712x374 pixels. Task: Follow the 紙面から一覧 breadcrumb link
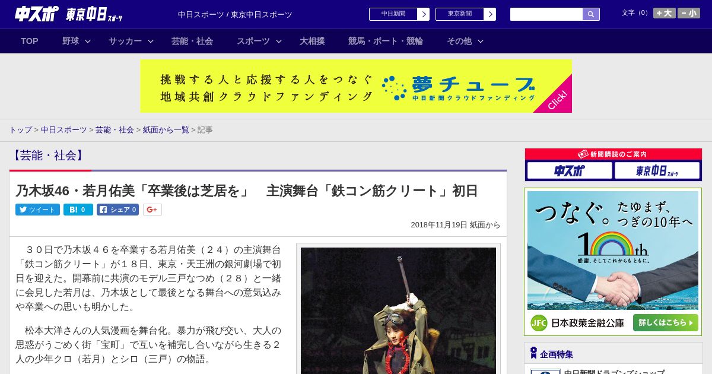166,129
